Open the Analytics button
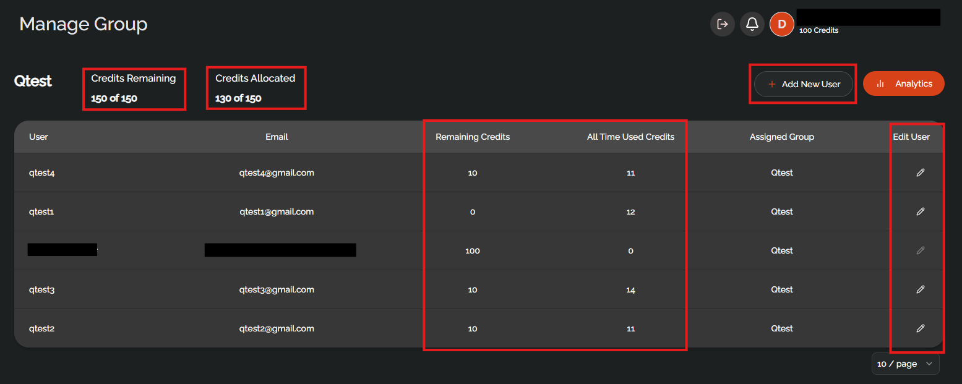This screenshot has height=384, width=962. pos(903,83)
